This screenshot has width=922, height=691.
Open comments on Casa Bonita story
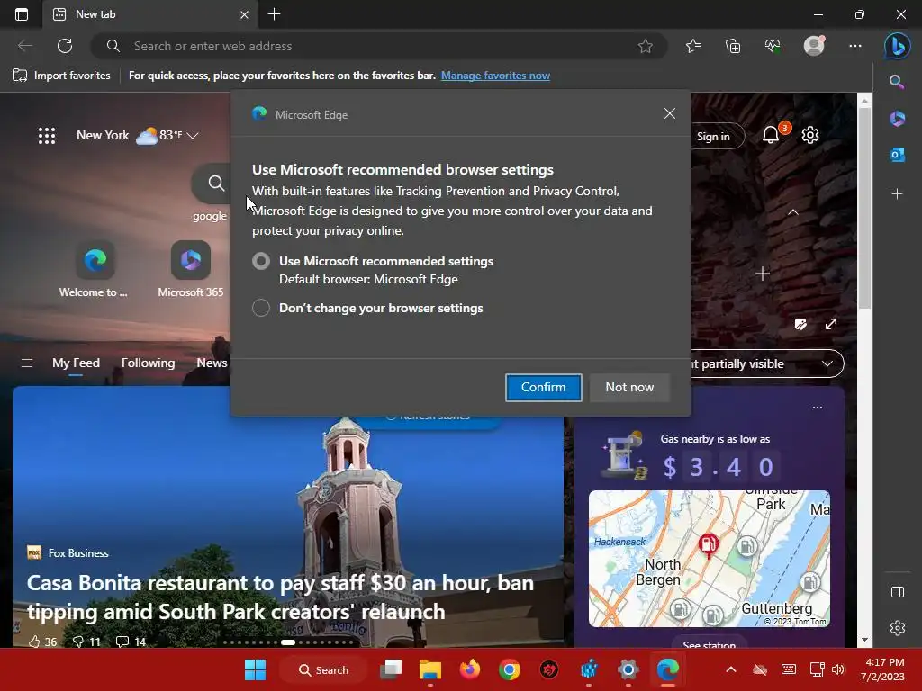tap(122, 642)
